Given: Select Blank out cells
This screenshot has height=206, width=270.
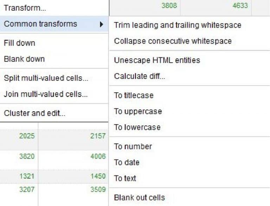Looking at the screenshot, I should (x=139, y=197).
